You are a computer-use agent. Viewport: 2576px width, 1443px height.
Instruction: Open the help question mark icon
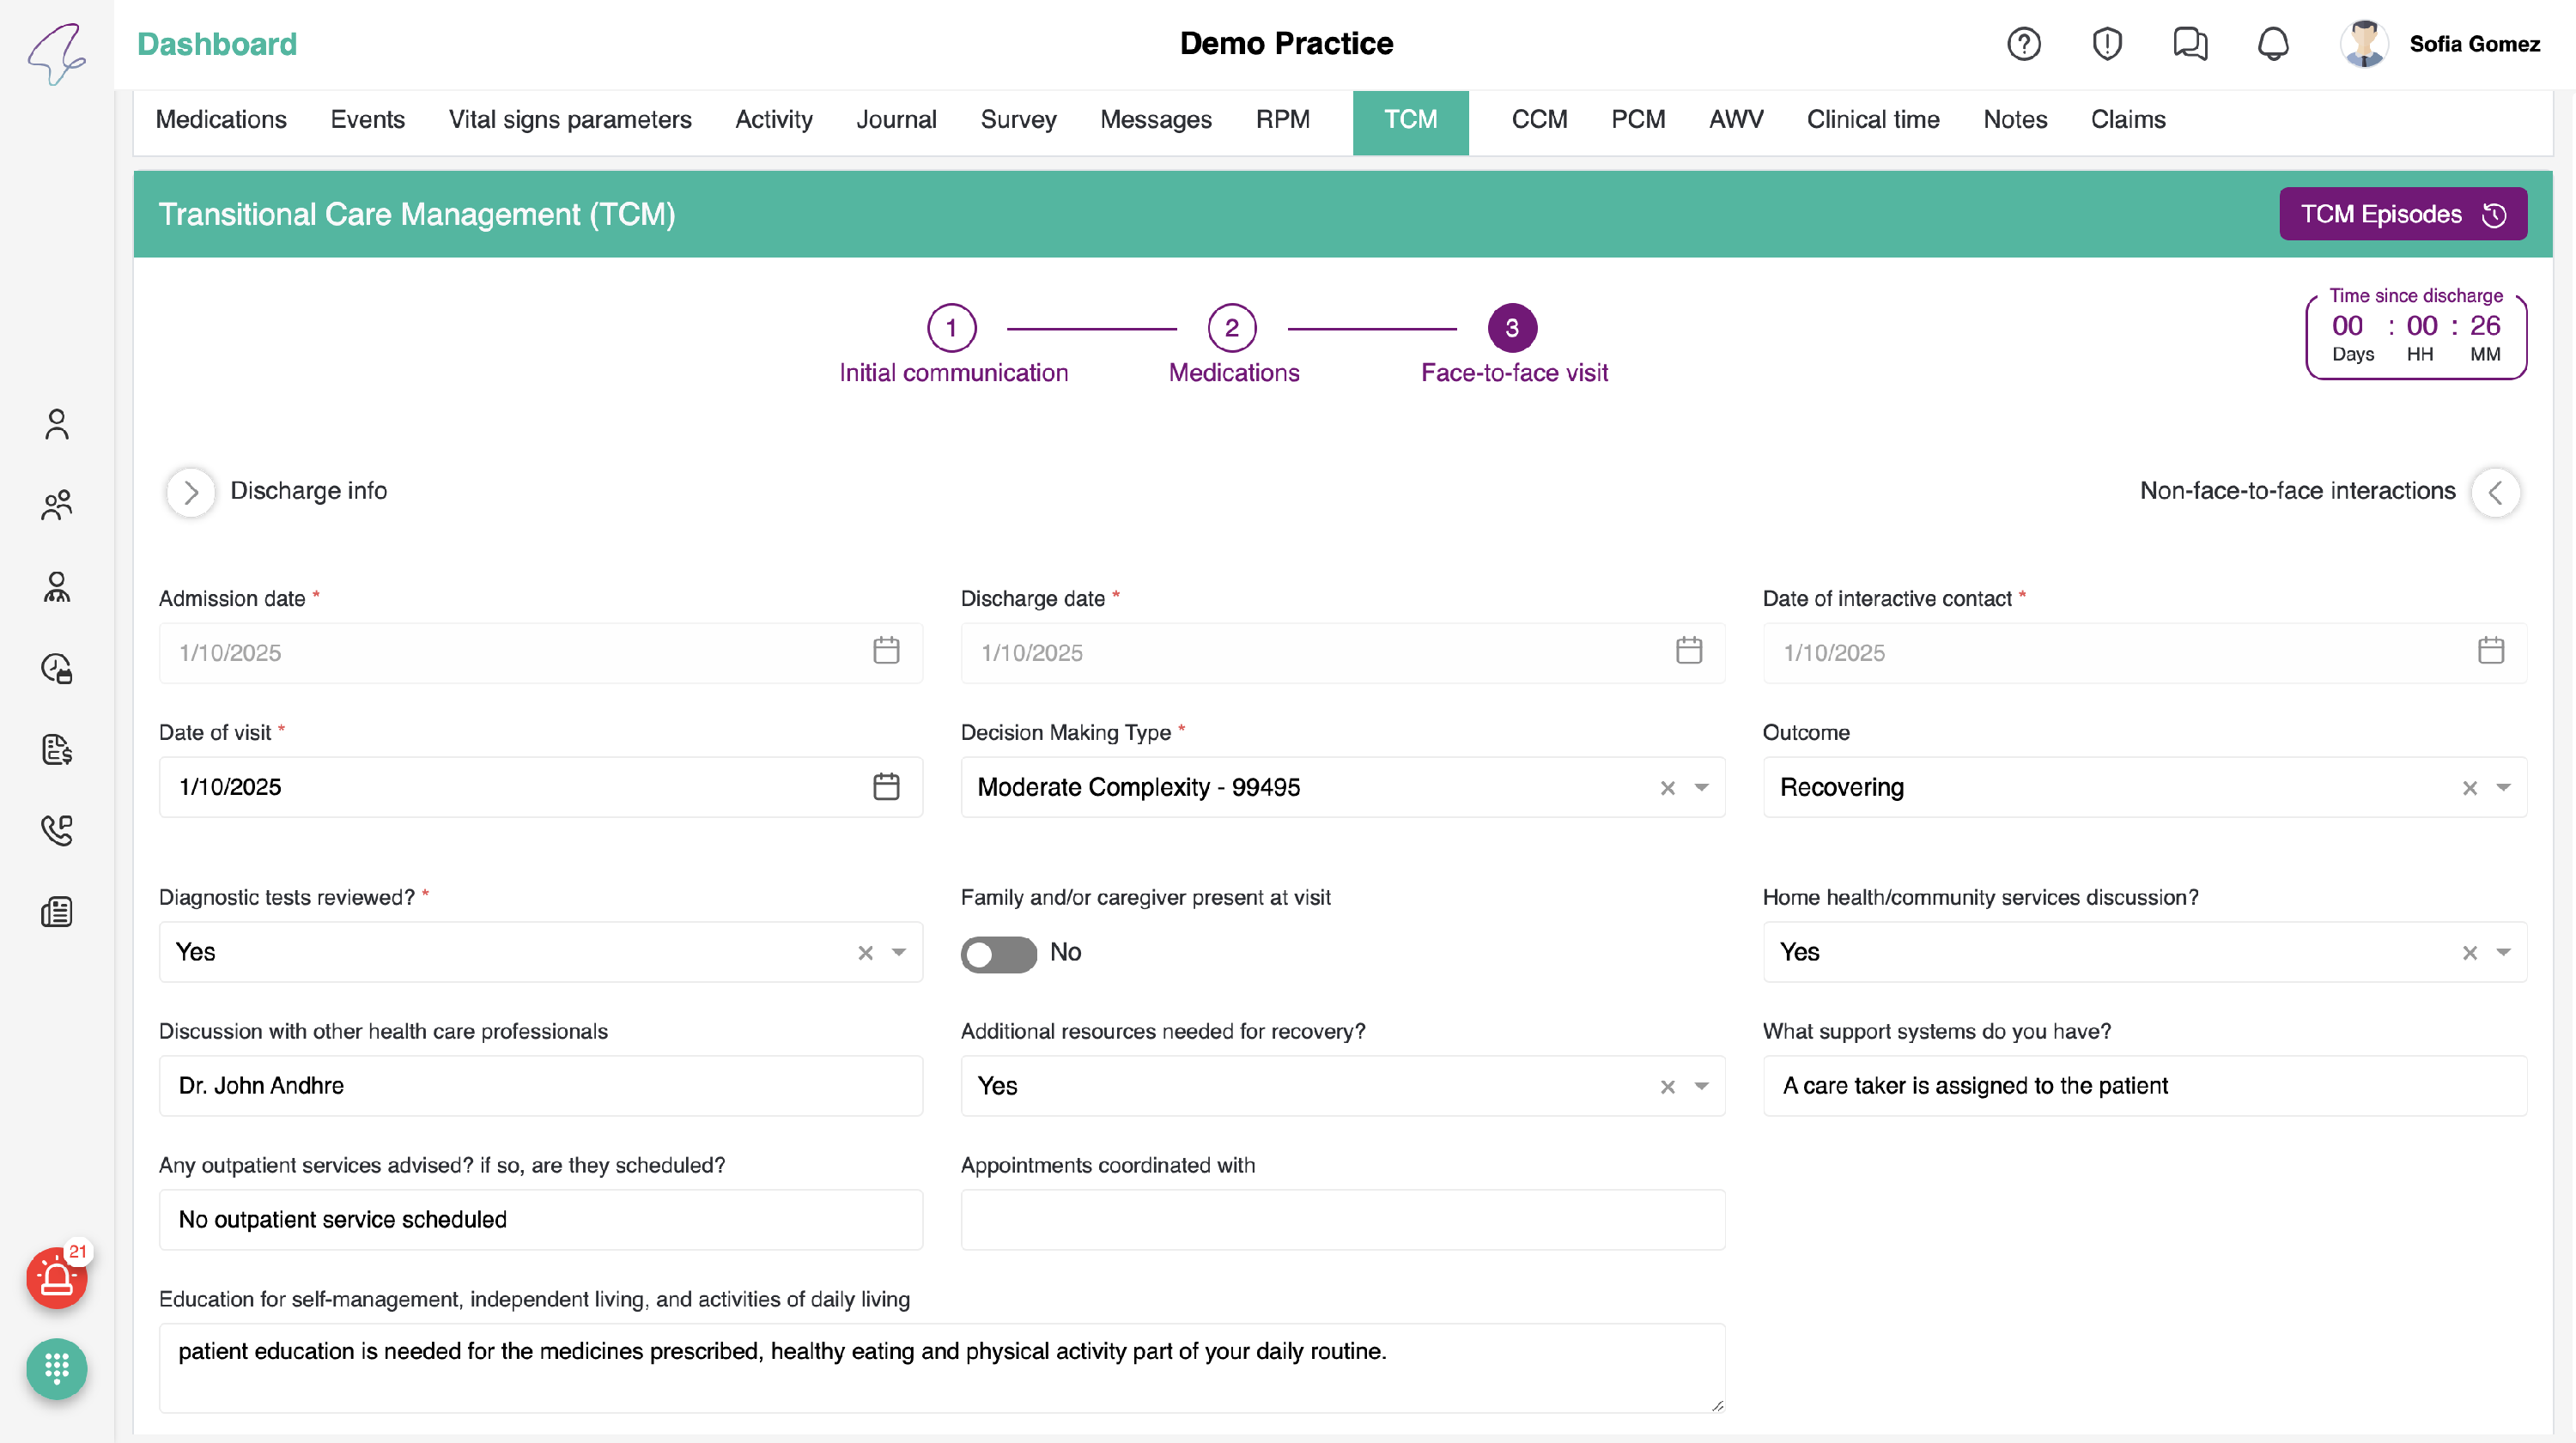(2023, 44)
